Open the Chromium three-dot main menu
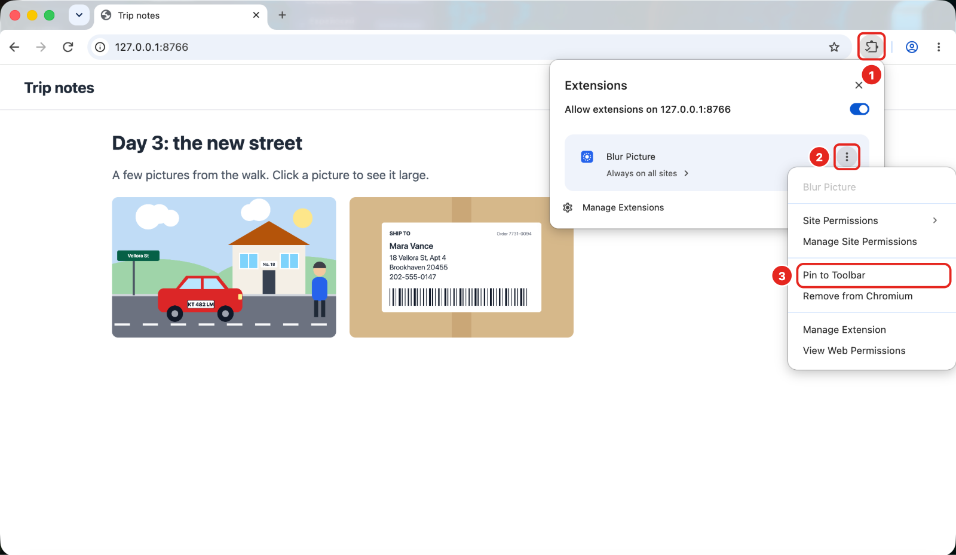Screen dimensions: 956x555 tap(939, 47)
